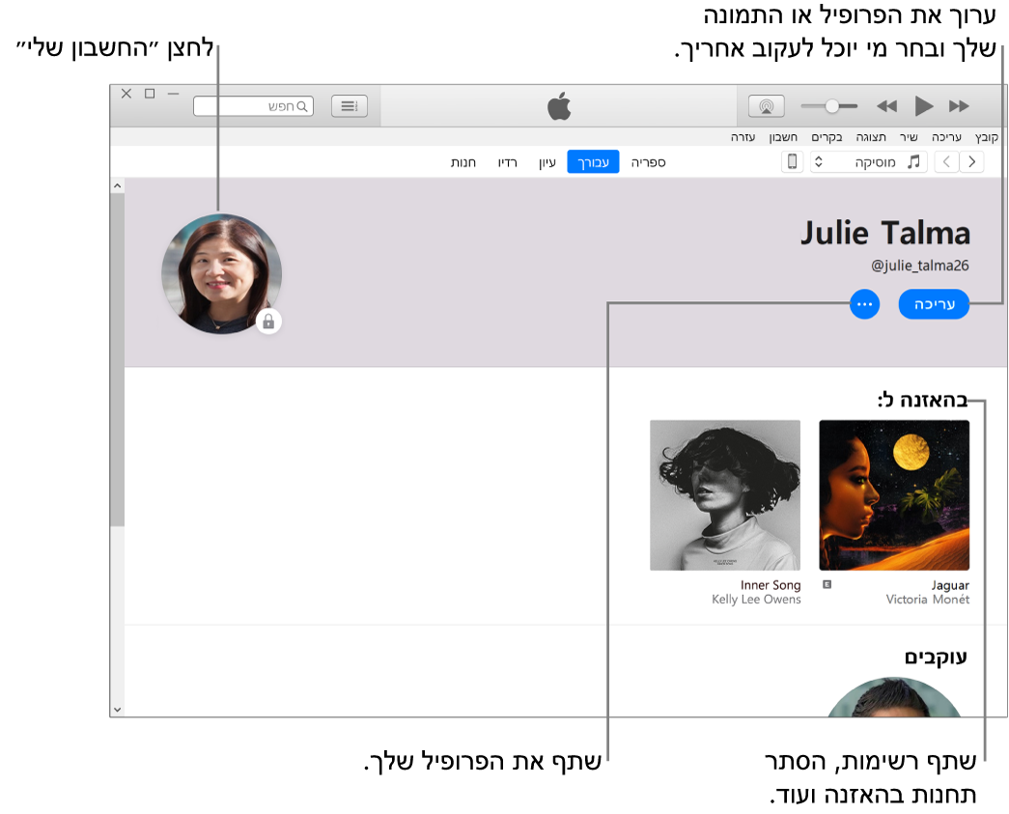This screenshot has width=1009, height=814.
Task: Close the iTunes window
Action: click(126, 94)
